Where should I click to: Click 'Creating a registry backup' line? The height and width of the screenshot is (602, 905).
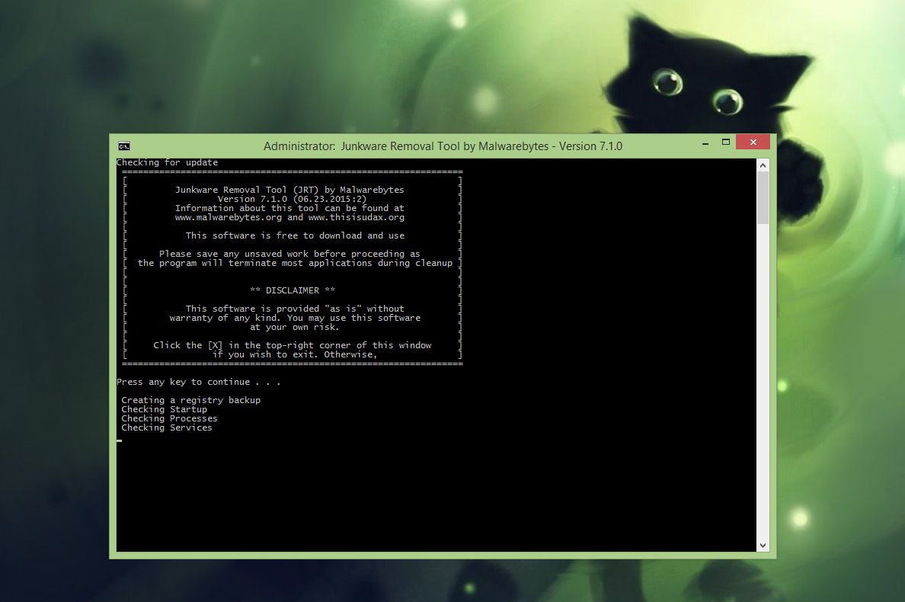coord(191,400)
